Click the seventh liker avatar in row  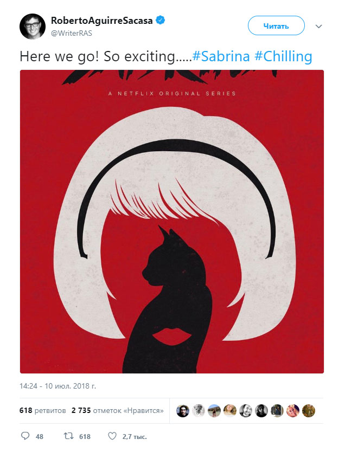click(x=277, y=411)
